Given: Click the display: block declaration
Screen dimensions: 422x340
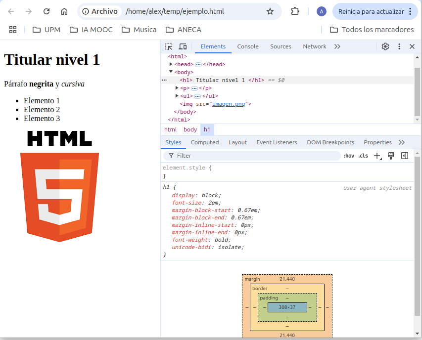Looking at the screenshot, I should [196, 195].
